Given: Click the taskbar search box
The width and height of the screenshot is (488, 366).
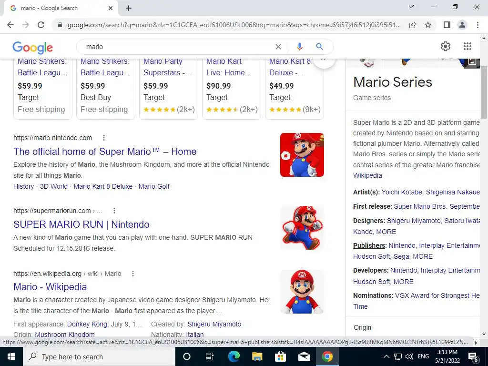Looking at the screenshot, I should [x=99, y=356].
